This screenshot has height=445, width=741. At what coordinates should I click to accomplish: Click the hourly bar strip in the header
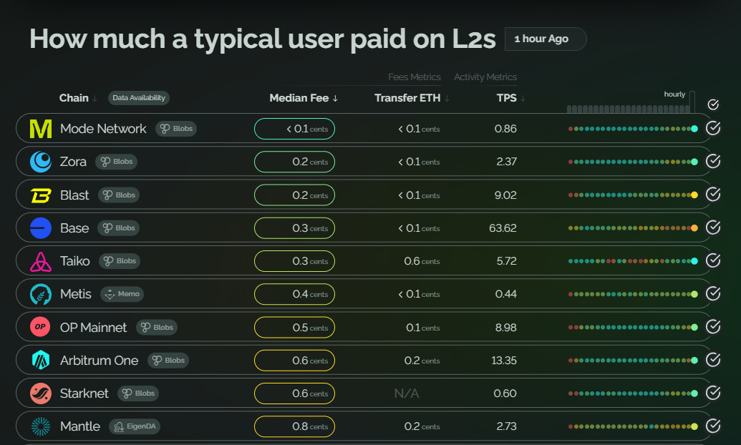point(628,109)
